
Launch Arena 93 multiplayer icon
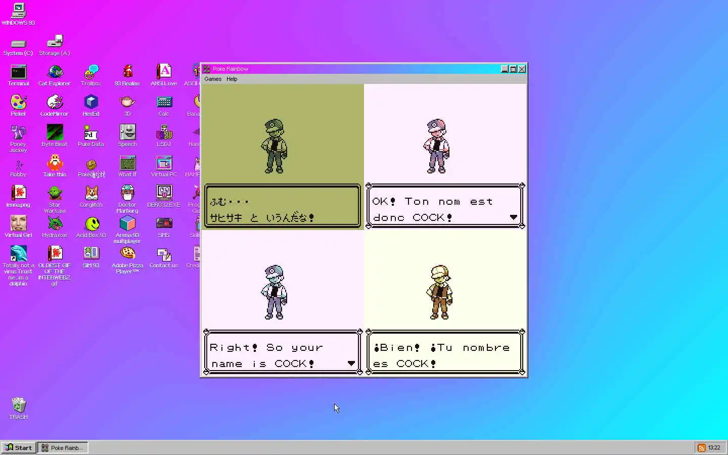[127, 230]
